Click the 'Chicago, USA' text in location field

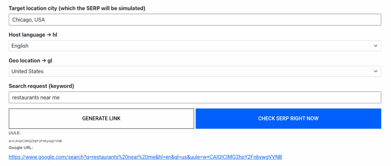tap(29, 20)
